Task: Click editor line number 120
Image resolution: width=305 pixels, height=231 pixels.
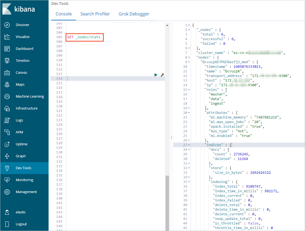Action: click(x=59, y=106)
